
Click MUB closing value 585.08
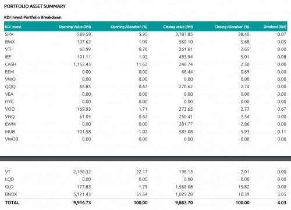[186, 132]
